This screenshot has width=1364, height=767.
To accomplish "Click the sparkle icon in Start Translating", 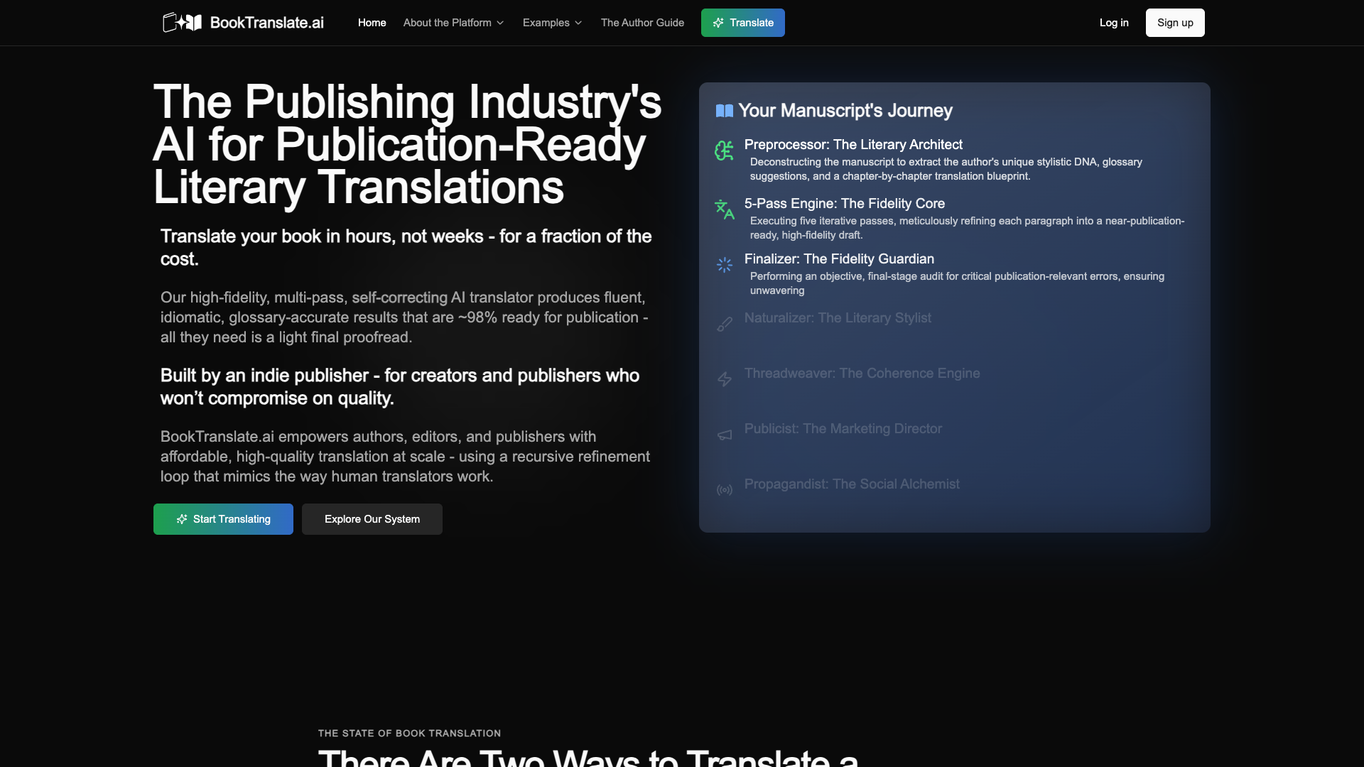I will (182, 519).
